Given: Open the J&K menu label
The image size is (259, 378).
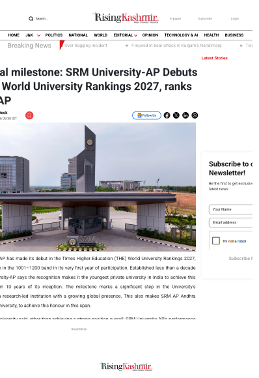Looking at the screenshot, I should [x=29, y=35].
